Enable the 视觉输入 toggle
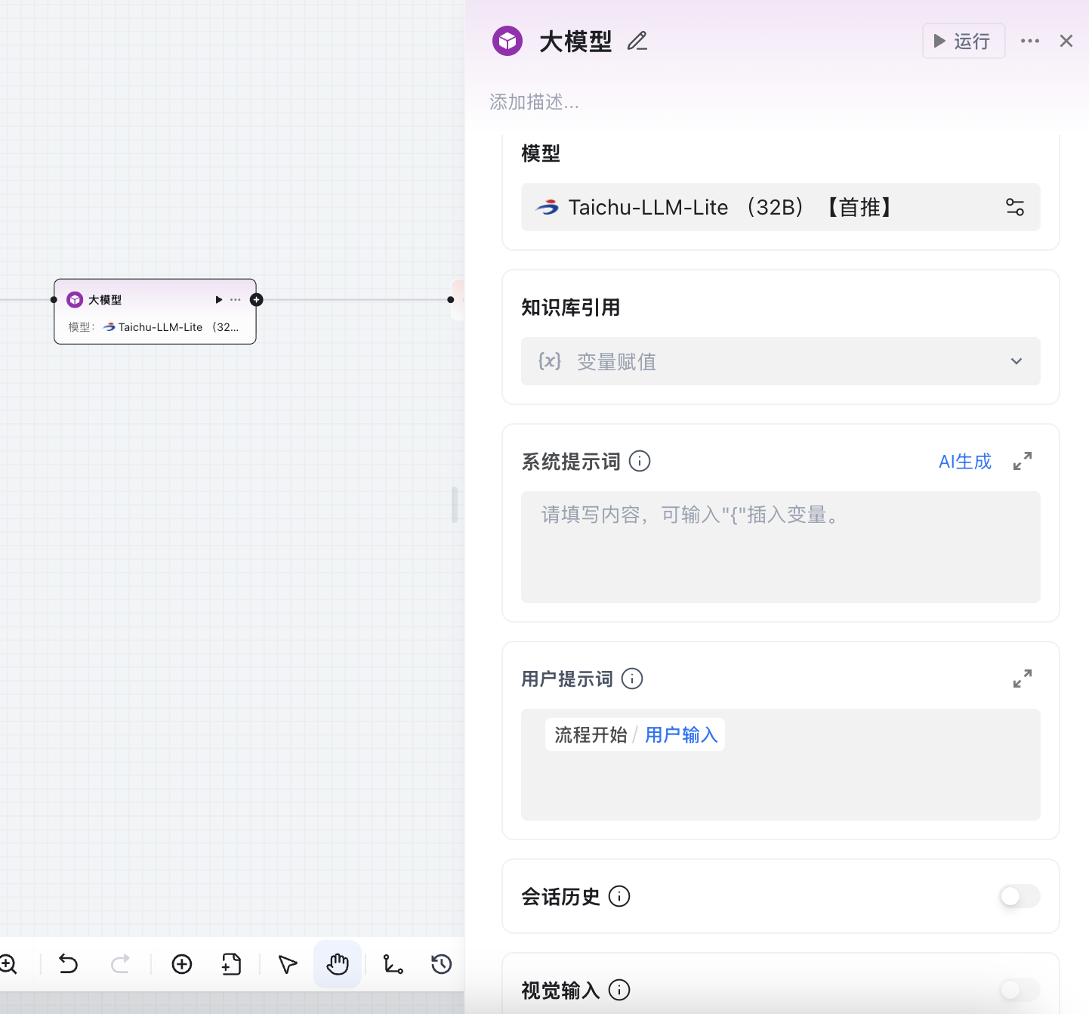The image size is (1089, 1014). coord(1020,990)
